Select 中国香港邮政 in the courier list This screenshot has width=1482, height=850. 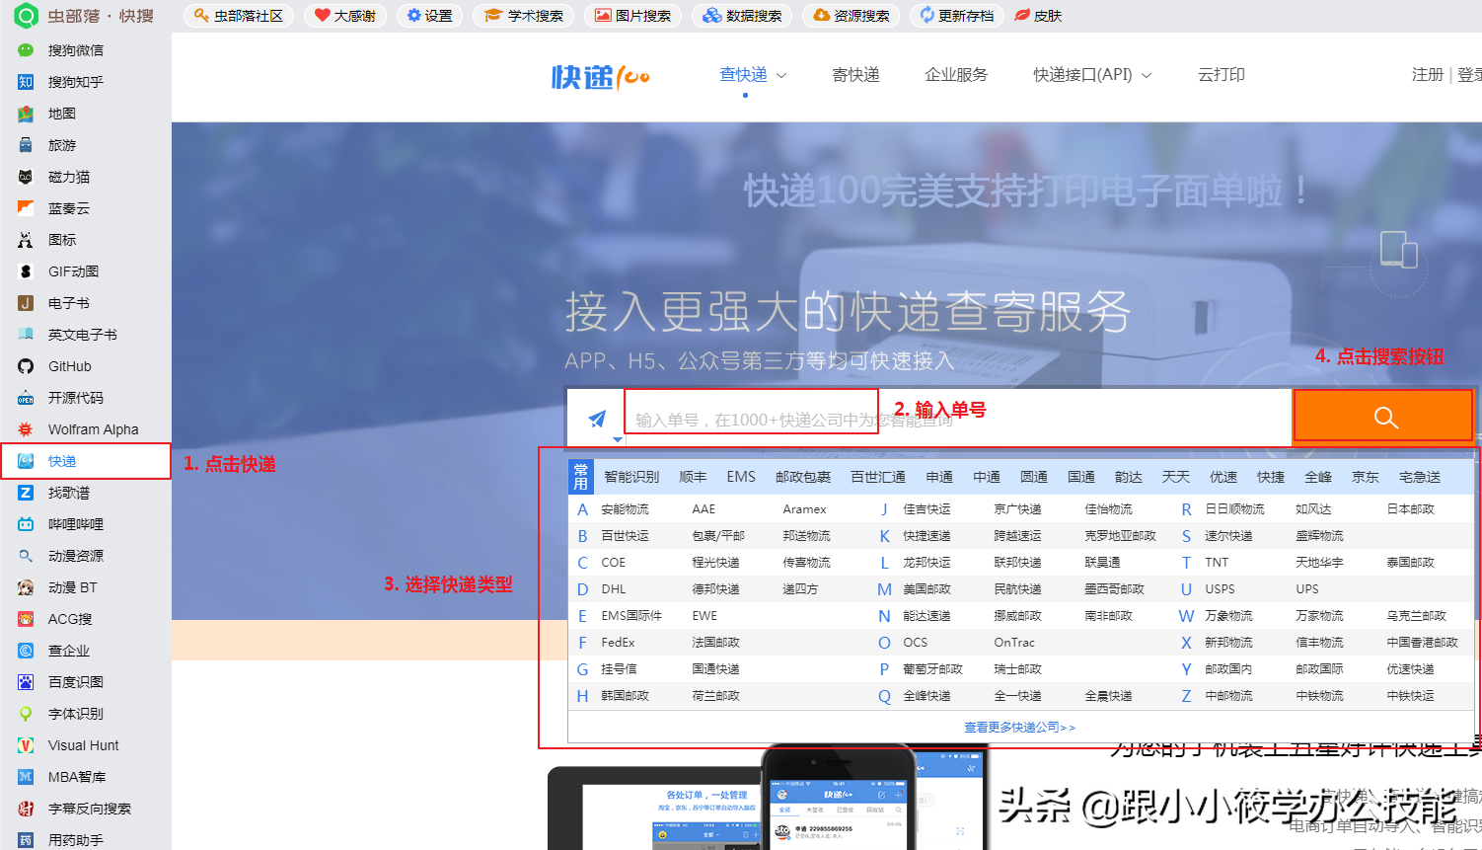(x=1422, y=643)
